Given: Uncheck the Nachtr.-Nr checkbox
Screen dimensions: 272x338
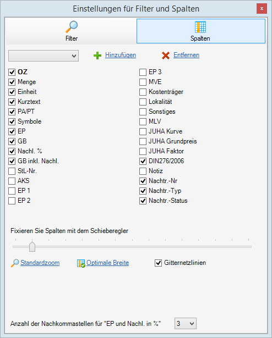Looking at the screenshot, I should (143, 181).
